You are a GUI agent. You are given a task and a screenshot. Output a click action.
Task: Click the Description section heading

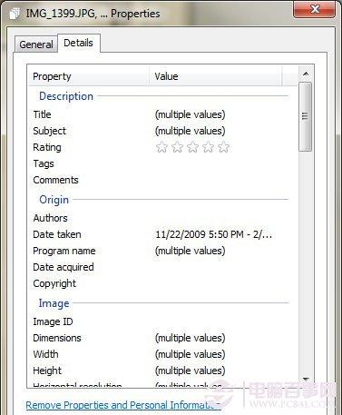click(x=66, y=96)
